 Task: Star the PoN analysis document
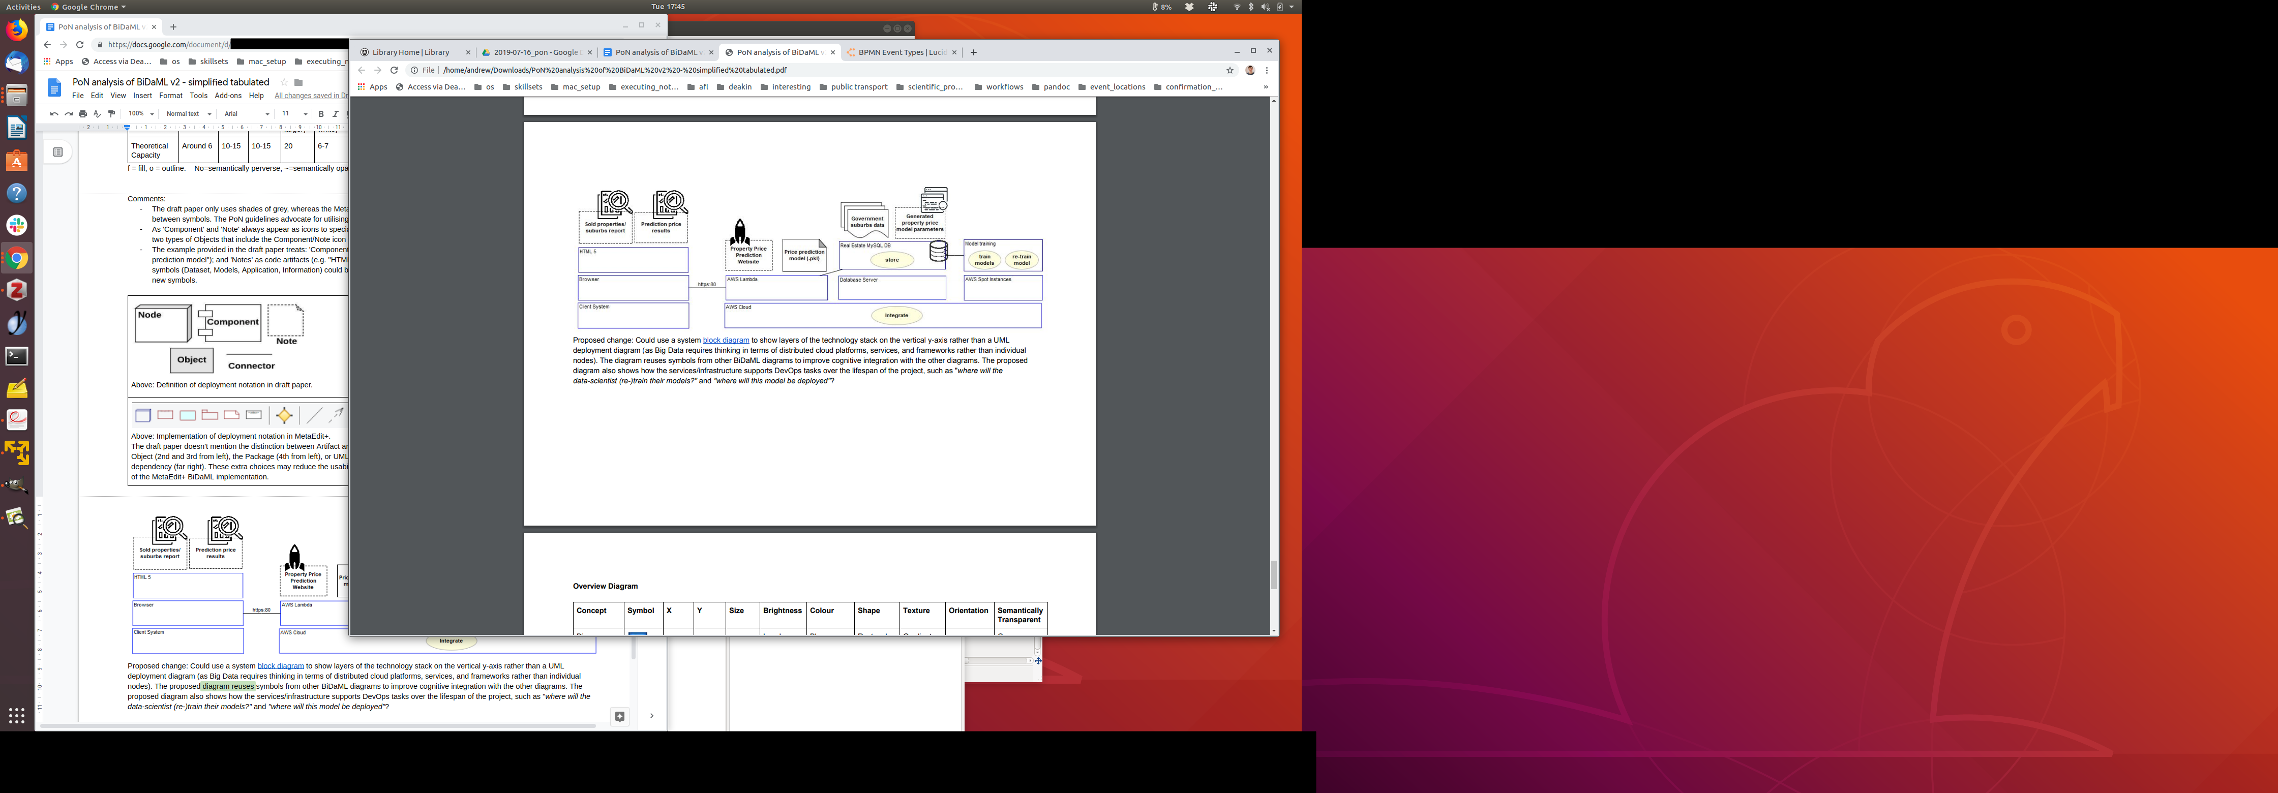[284, 82]
